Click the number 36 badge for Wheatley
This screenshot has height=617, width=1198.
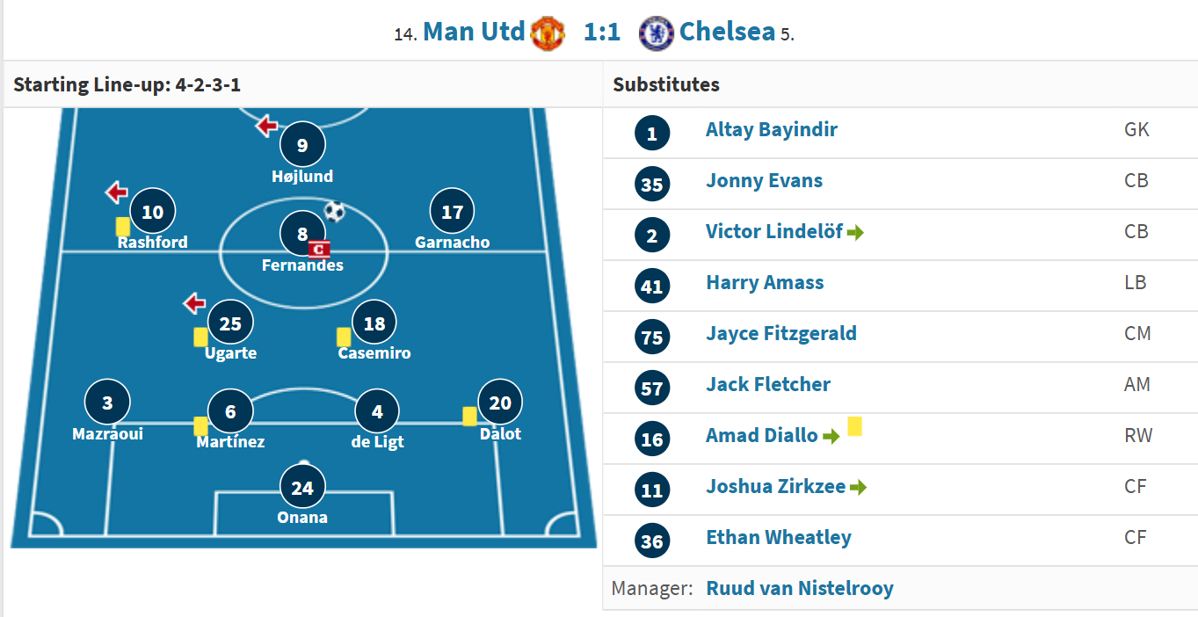pyautogui.click(x=652, y=541)
